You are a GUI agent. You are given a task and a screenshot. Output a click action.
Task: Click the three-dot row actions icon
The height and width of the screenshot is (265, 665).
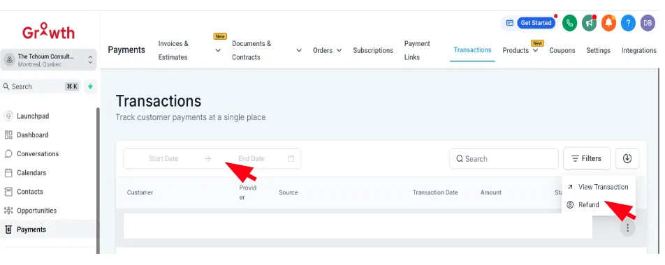pyautogui.click(x=628, y=229)
